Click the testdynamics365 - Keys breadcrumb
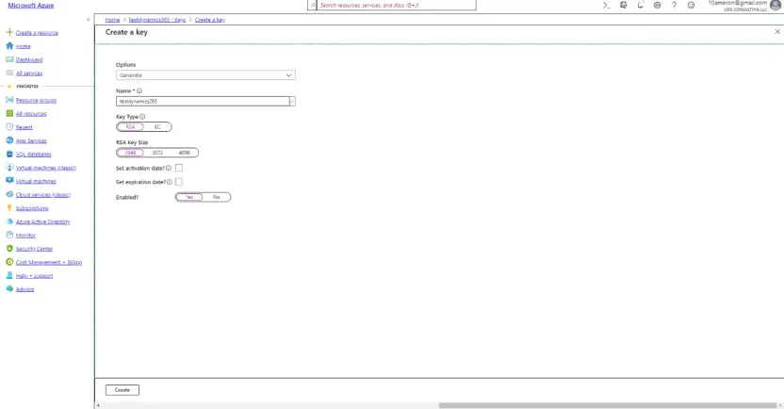Viewport: 784px width, 409px height. click(157, 20)
